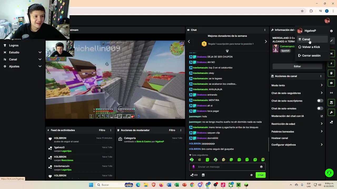Click the broadcast signal icon in right rail

click(x=331, y=93)
